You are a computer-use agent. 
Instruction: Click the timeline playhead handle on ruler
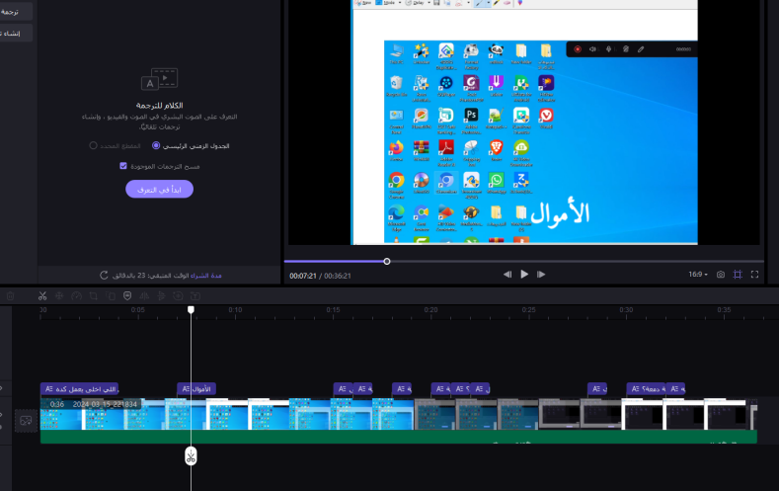tap(191, 309)
